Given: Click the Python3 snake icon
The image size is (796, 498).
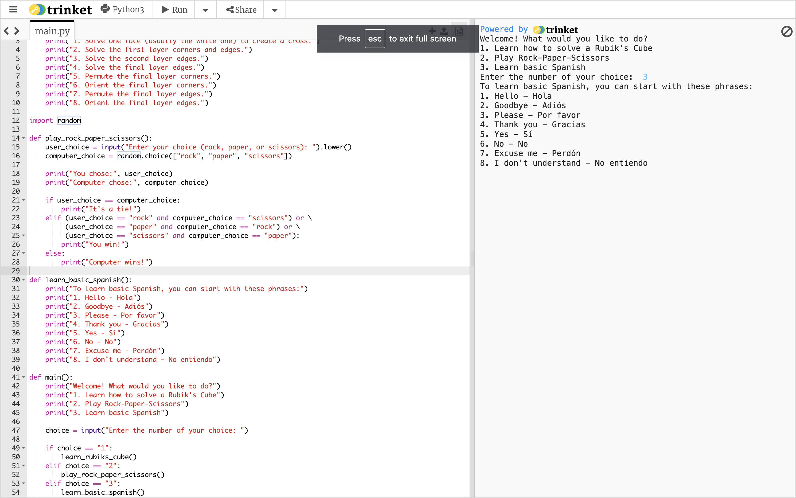Looking at the screenshot, I should click(105, 9).
